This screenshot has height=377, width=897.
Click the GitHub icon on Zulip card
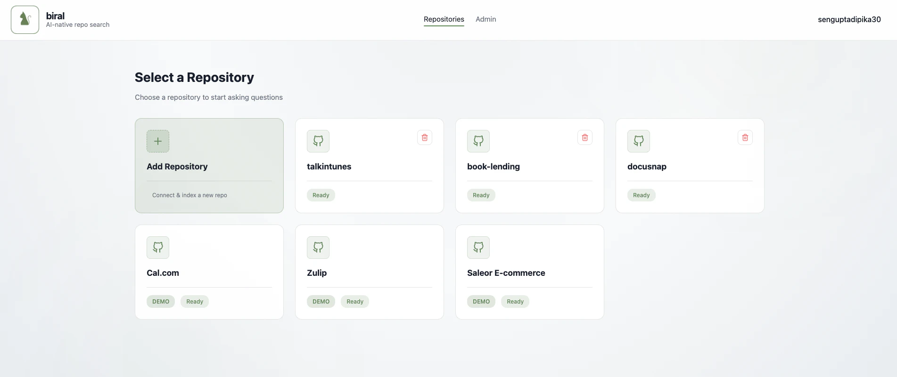318,248
